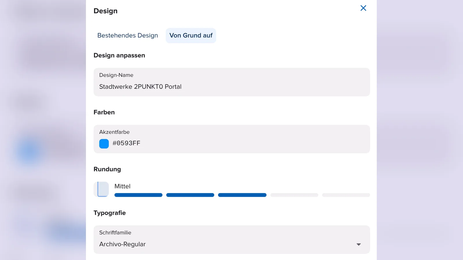Click the Farben section heading
This screenshot has width=463, height=260.
pos(104,112)
